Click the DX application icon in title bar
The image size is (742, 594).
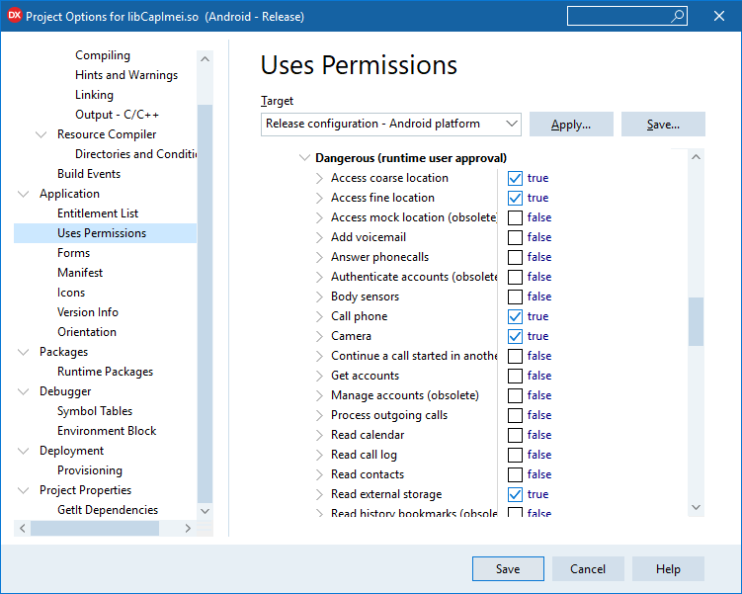(13, 16)
